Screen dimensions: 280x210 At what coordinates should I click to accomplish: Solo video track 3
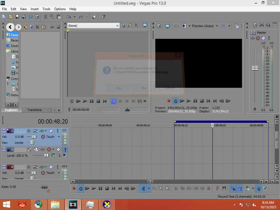click(x=65, y=150)
